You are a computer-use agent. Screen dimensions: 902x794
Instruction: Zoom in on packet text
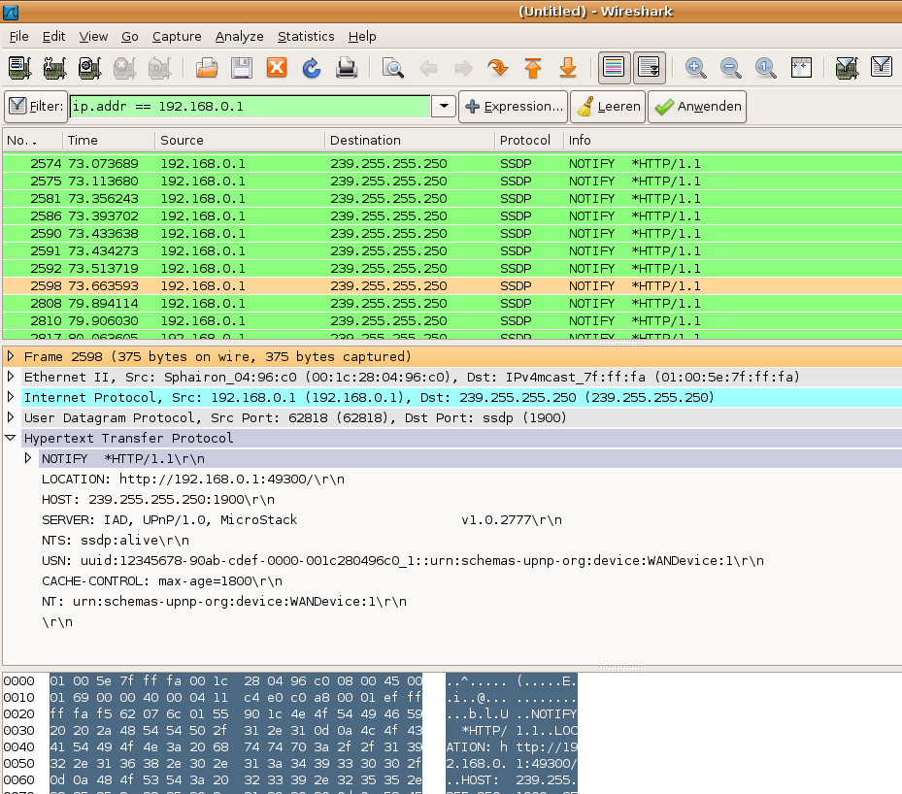[x=695, y=68]
